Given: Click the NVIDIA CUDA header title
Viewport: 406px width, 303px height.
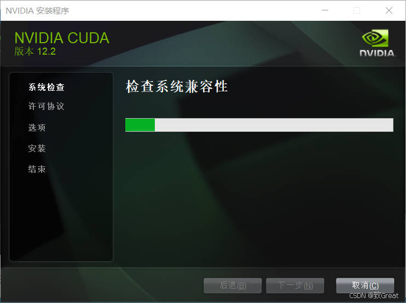Looking at the screenshot, I should tap(62, 38).
